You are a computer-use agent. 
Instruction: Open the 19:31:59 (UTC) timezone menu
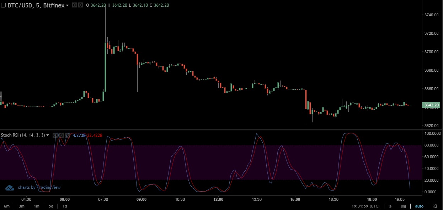coord(365,206)
